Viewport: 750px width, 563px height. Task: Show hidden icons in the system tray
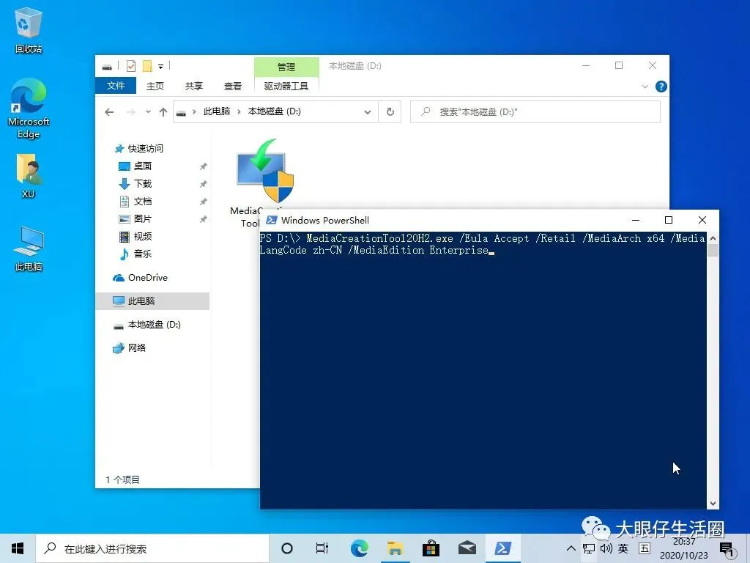click(x=571, y=548)
